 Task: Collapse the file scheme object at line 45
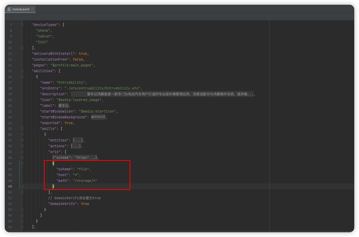tap(22, 163)
